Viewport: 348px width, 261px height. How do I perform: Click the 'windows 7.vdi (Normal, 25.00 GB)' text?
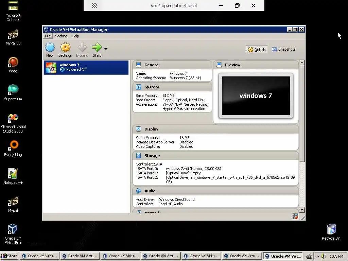tap(193, 169)
